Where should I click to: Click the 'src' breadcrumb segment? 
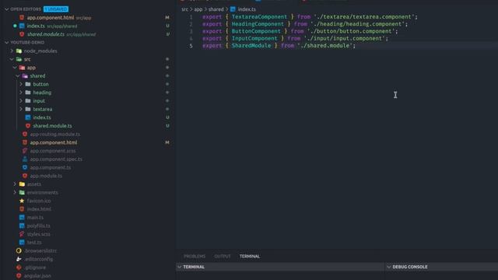point(184,9)
